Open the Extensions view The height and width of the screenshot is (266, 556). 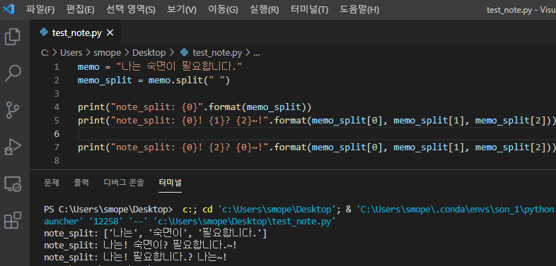(x=13, y=220)
